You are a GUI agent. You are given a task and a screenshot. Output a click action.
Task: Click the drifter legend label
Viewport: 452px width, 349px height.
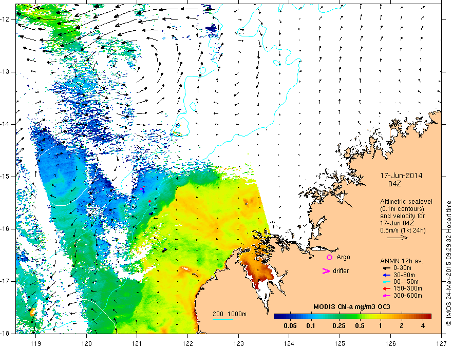click(341, 271)
